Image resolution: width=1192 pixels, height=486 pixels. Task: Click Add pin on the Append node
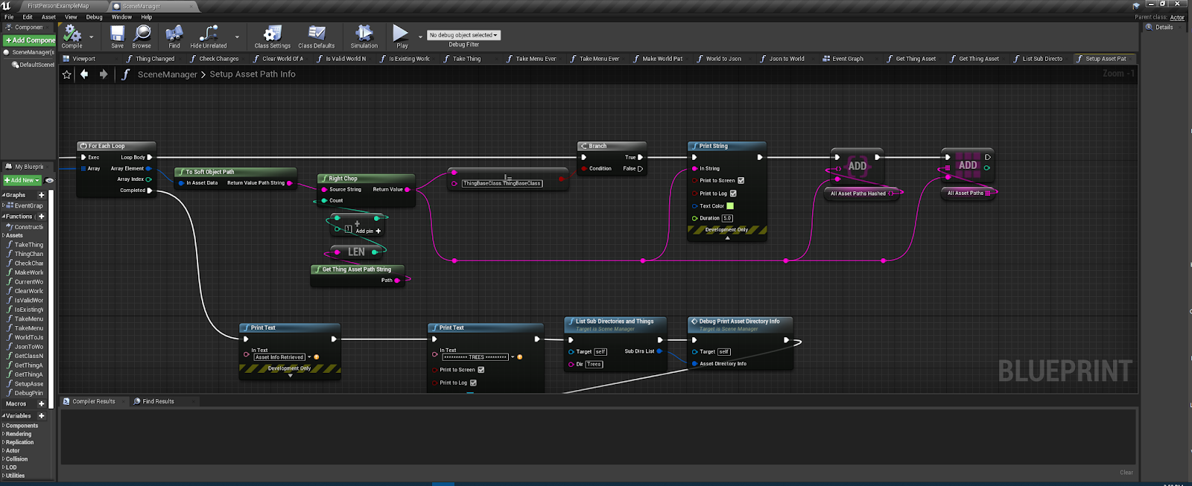[368, 231]
